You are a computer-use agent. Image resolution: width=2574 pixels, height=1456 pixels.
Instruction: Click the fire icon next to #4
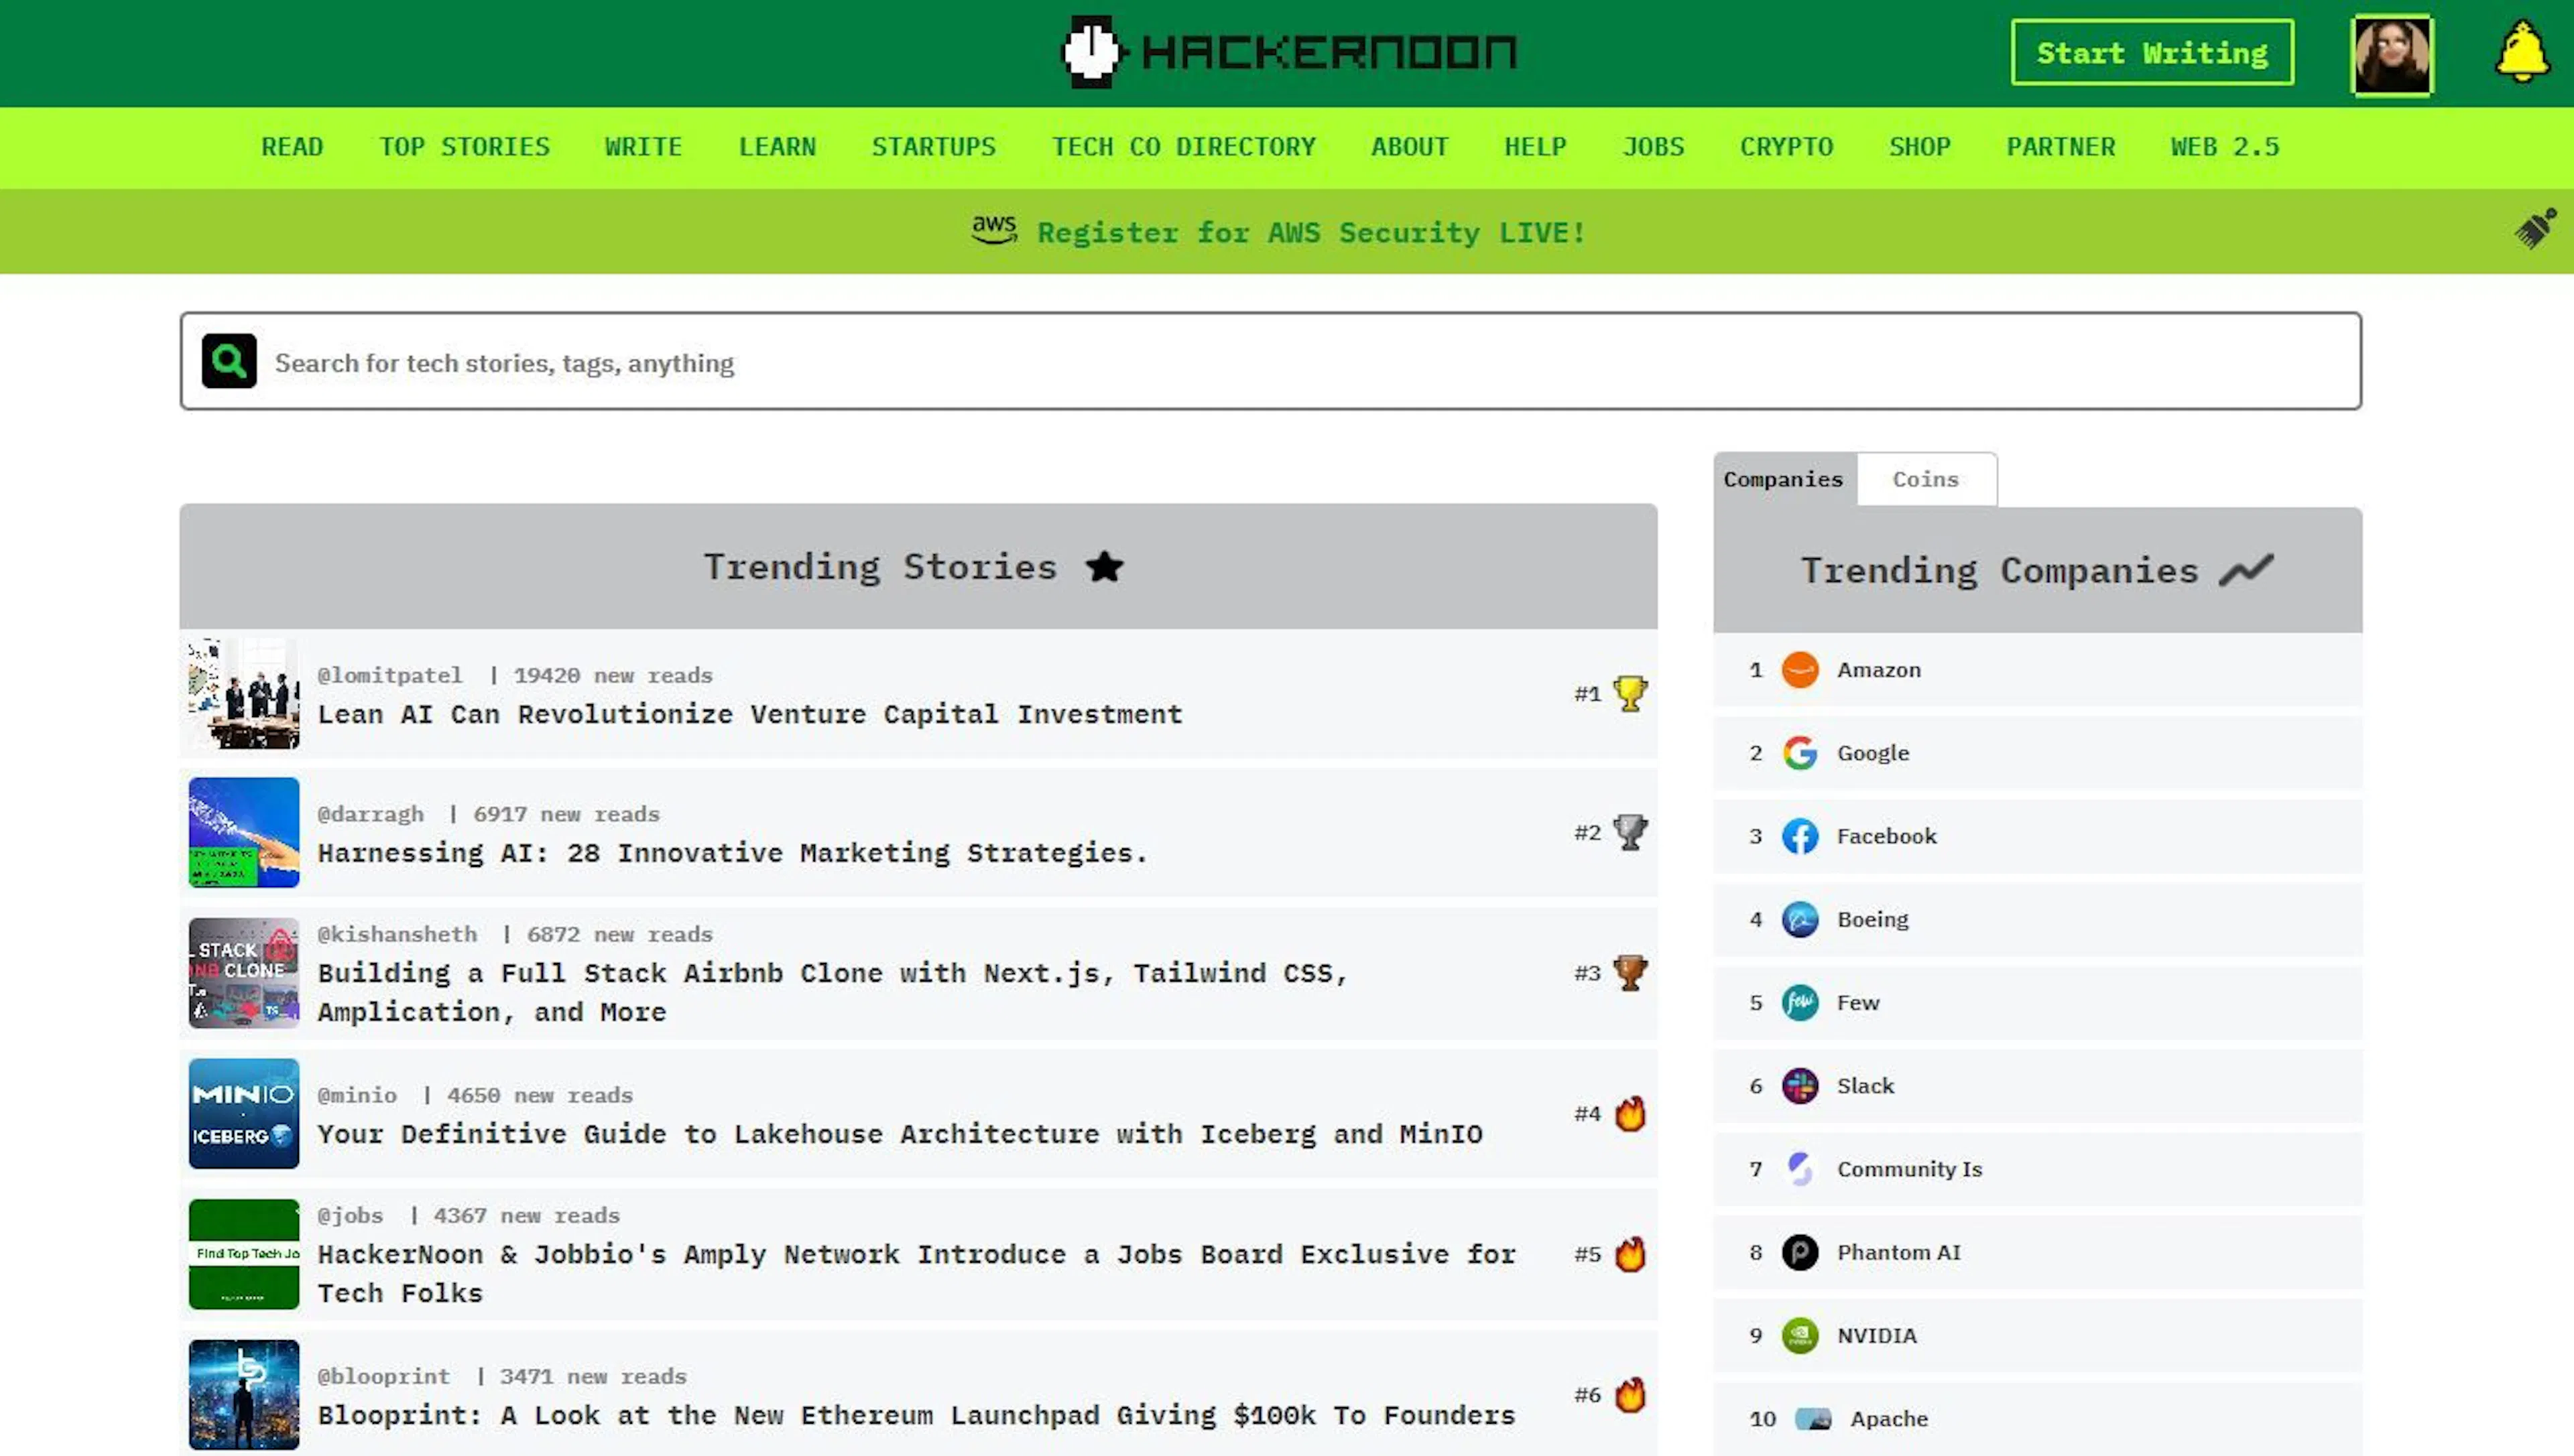click(1630, 1113)
